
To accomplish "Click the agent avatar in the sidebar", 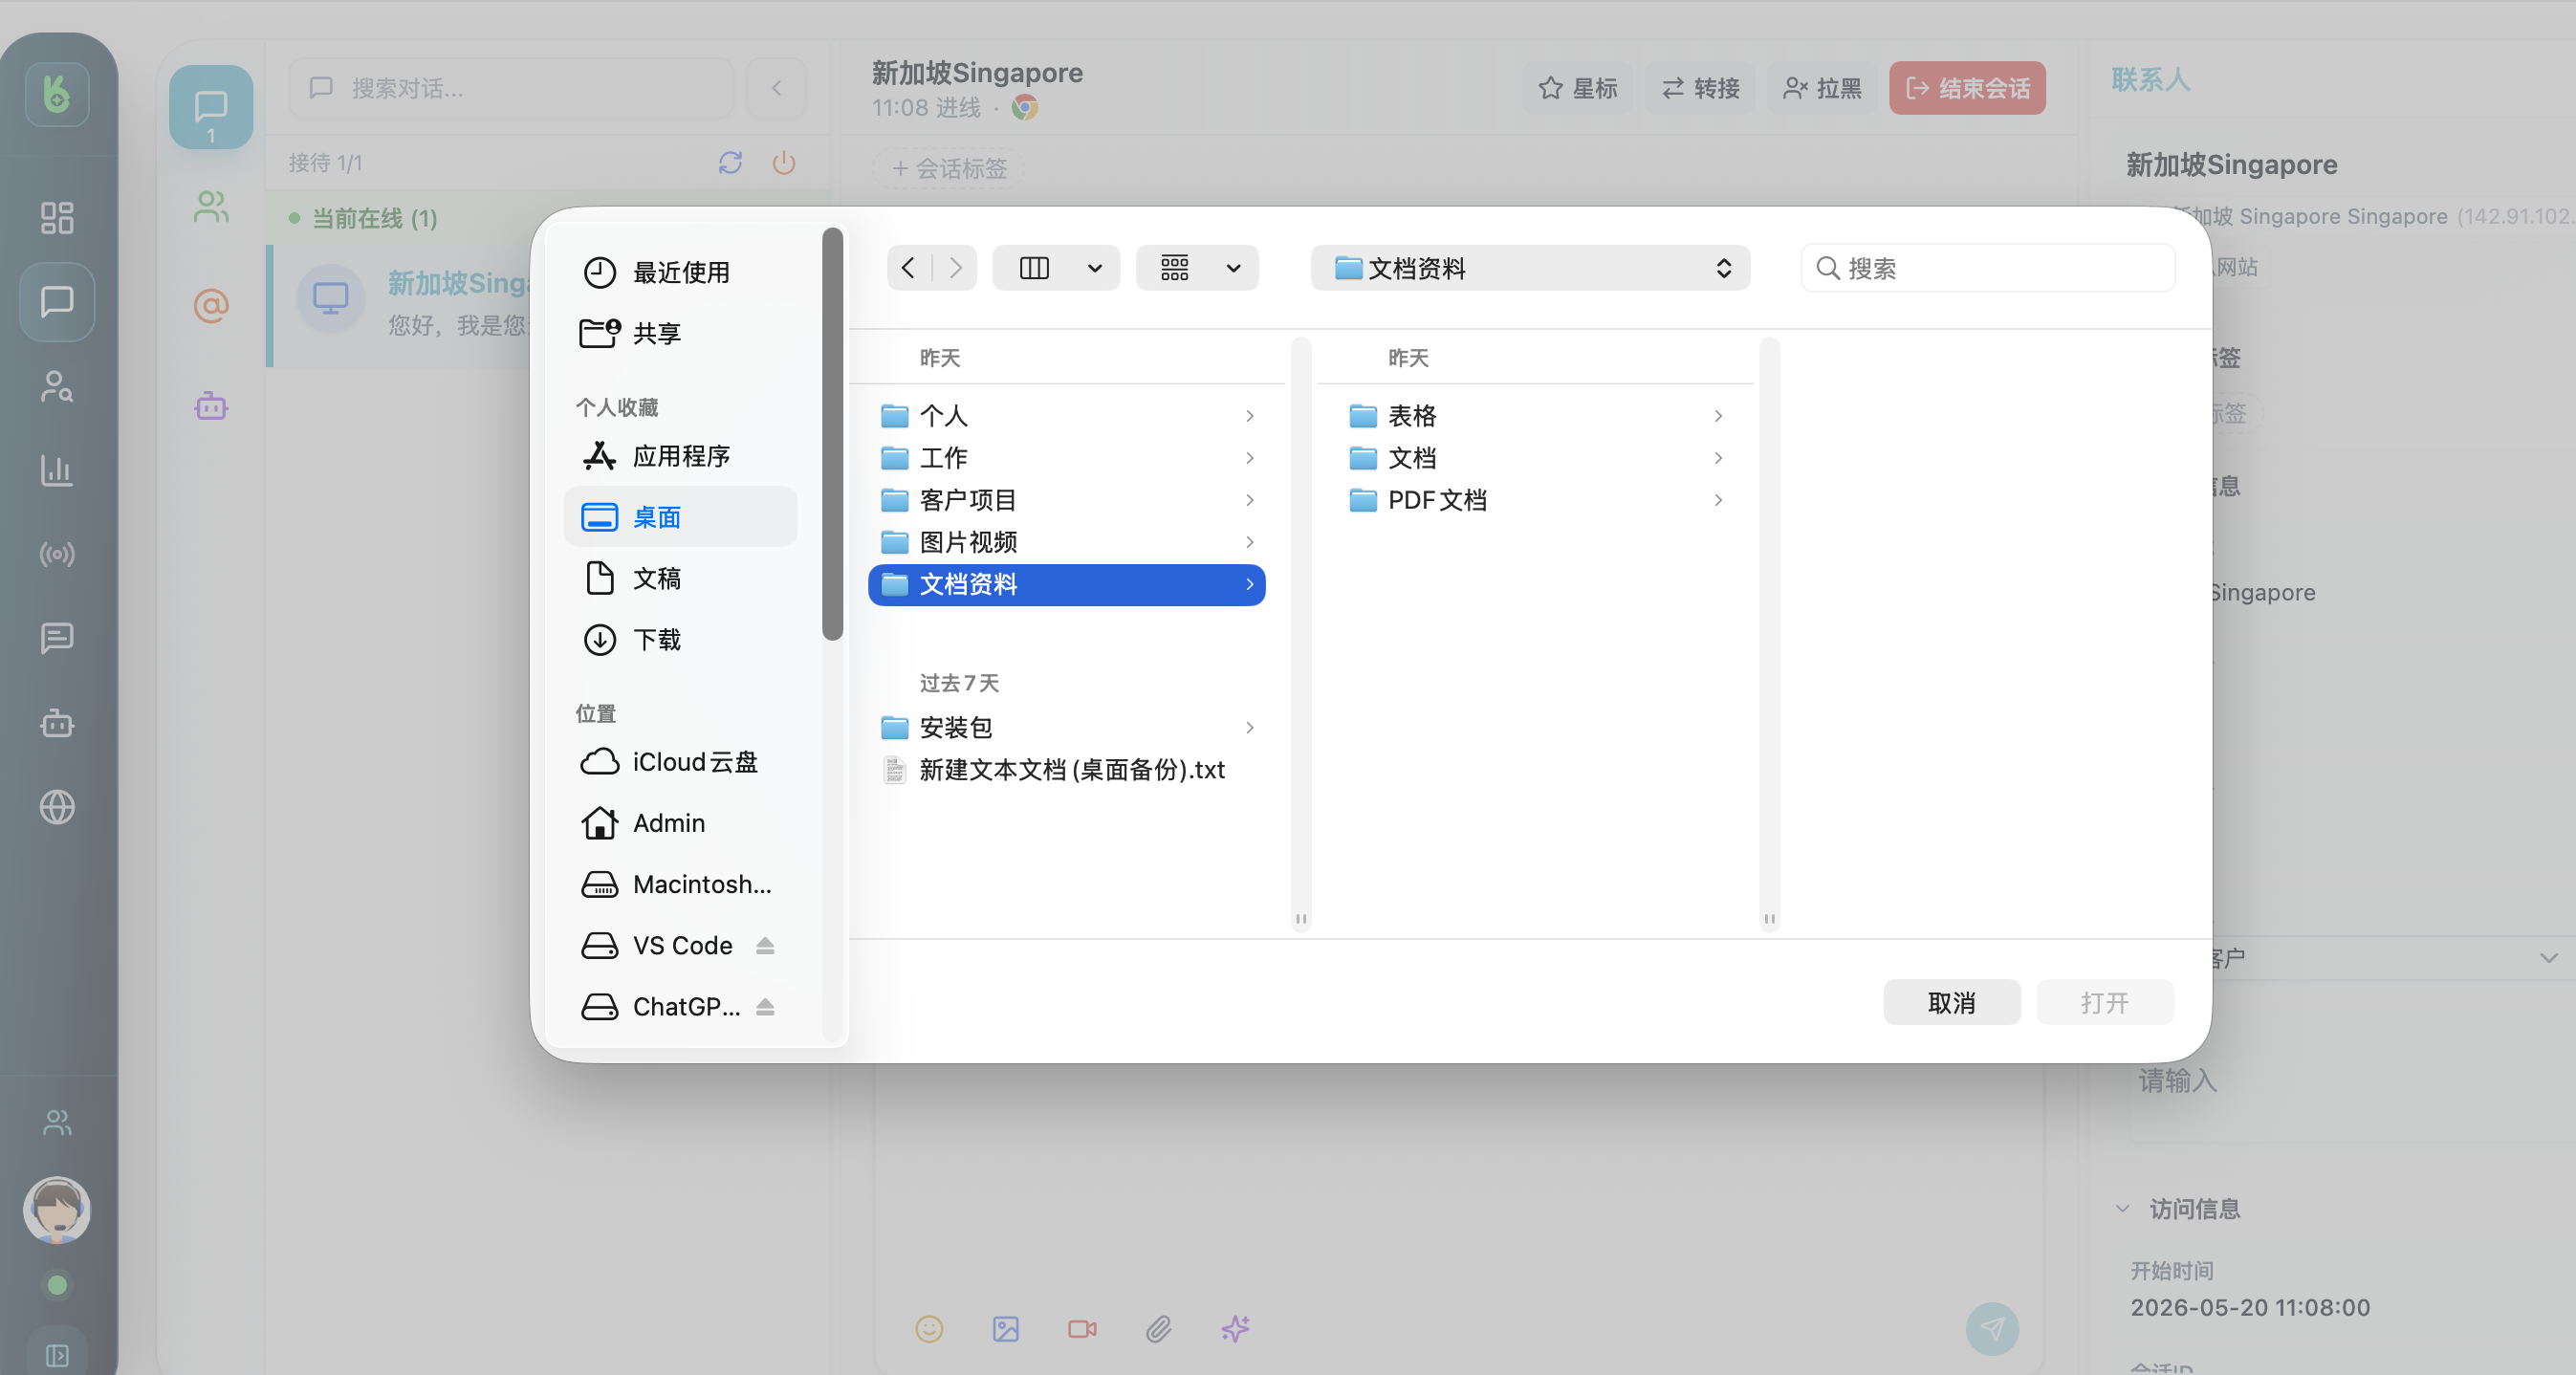I will point(57,1209).
